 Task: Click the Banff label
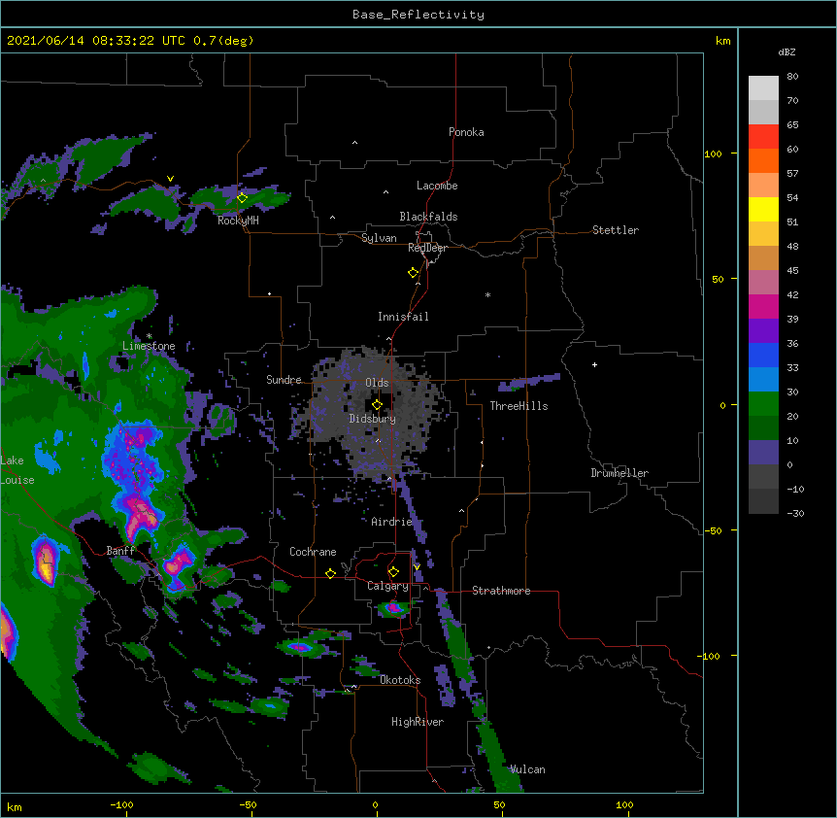(x=120, y=551)
